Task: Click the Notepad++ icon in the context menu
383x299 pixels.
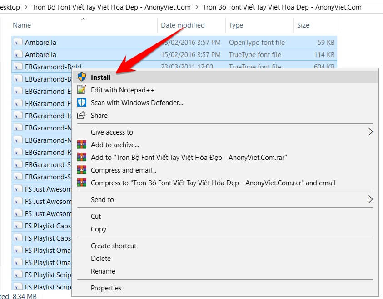Action: click(82, 90)
